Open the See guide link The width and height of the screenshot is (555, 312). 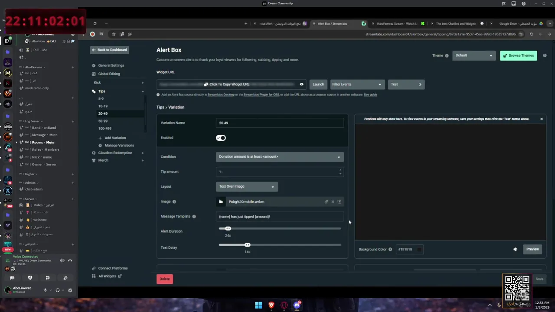coord(370,94)
